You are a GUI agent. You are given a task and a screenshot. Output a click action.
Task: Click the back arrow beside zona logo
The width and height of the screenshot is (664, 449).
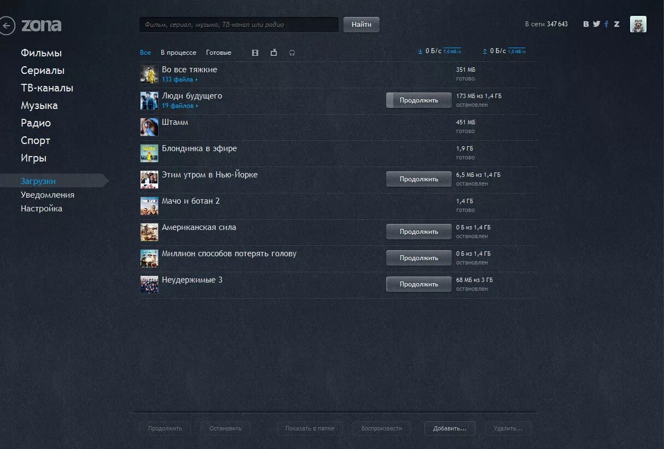pyautogui.click(x=7, y=25)
